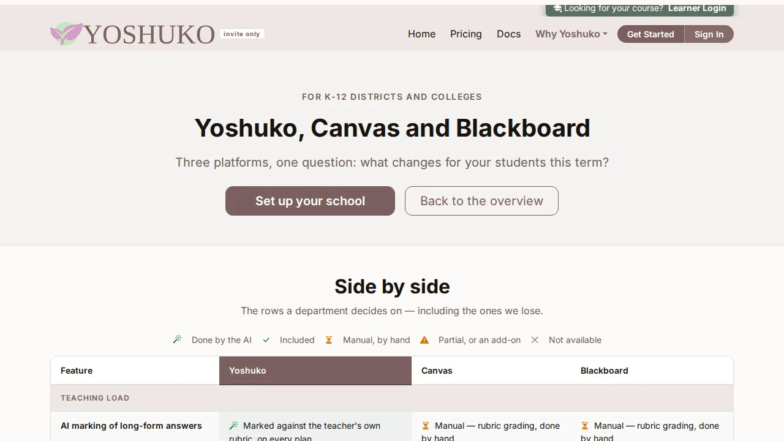Viewport: 784px width, 441px height.
Task: Click the warning triangle icon for Partial, or an add-on
Action: click(424, 340)
